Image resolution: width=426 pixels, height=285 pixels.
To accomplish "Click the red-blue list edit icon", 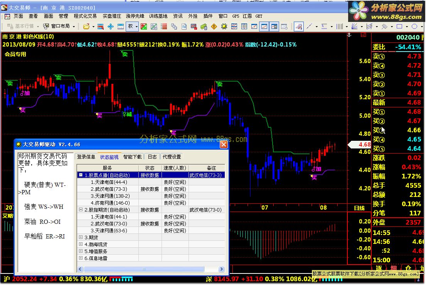I will [101, 27].
